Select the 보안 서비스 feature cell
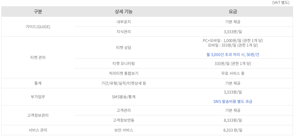This screenshot has height=137, width=295. pyautogui.click(x=124, y=130)
